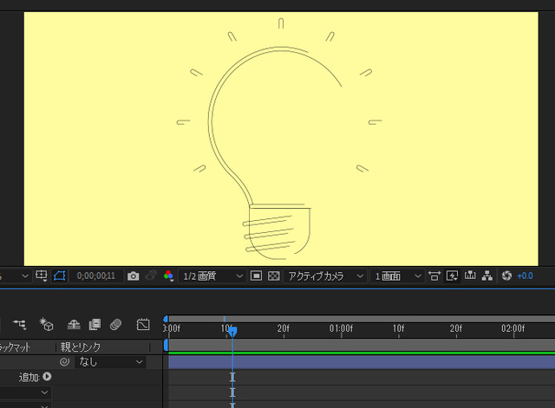Open the 1画面 view layout dropdown

pos(397,275)
